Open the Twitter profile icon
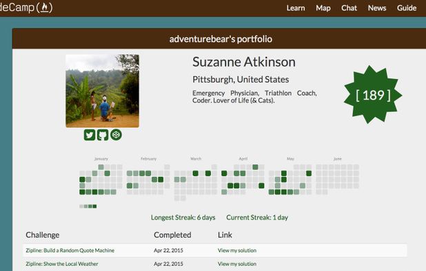 pos(90,135)
